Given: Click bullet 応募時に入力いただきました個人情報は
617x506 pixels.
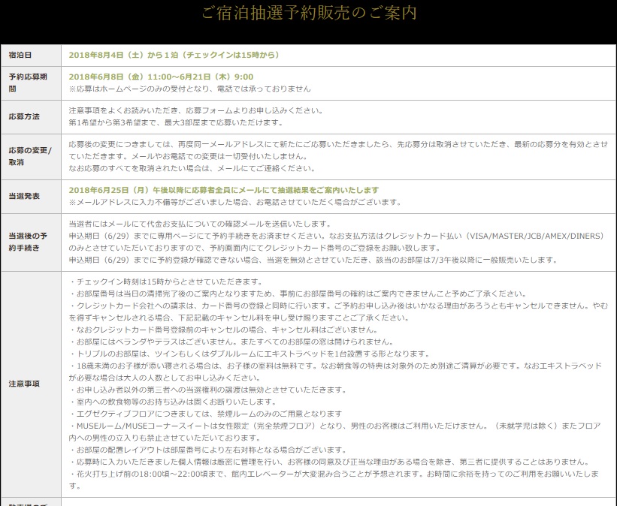Looking at the screenshot, I should click(x=330, y=462).
